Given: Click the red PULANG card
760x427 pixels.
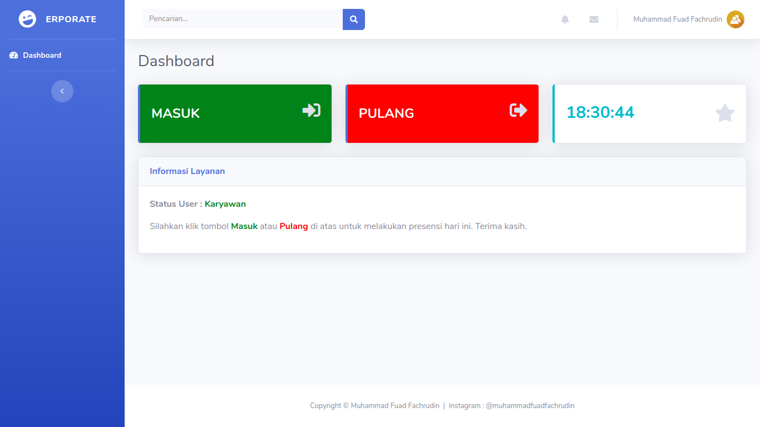Looking at the screenshot, I should tap(442, 113).
